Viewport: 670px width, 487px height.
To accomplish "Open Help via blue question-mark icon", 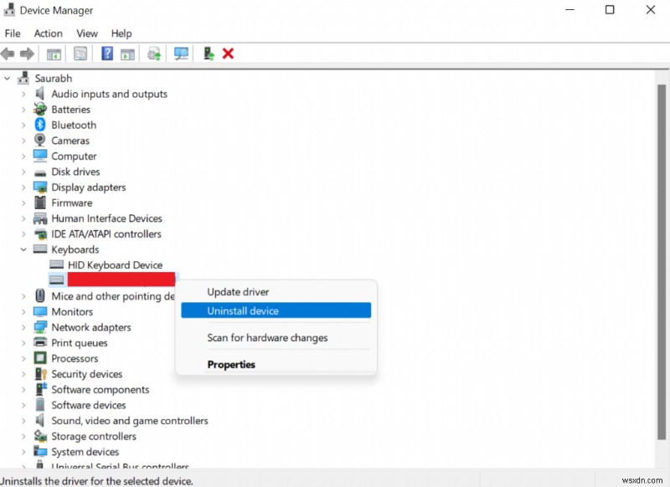I will [107, 54].
